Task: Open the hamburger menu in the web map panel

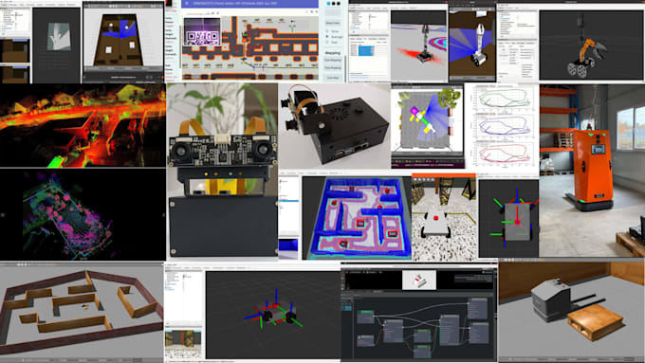Action: pos(187,3)
